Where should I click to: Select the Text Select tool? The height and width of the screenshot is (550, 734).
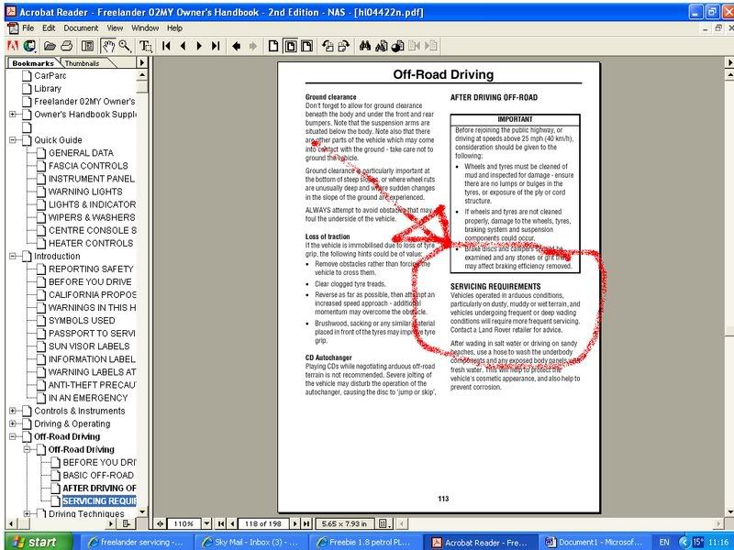pyautogui.click(x=145, y=46)
